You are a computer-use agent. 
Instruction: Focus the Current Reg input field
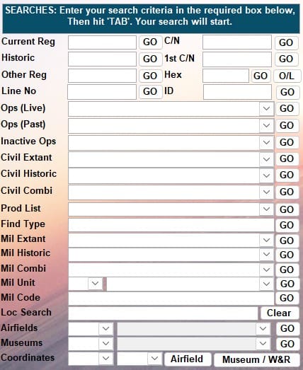[102, 42]
